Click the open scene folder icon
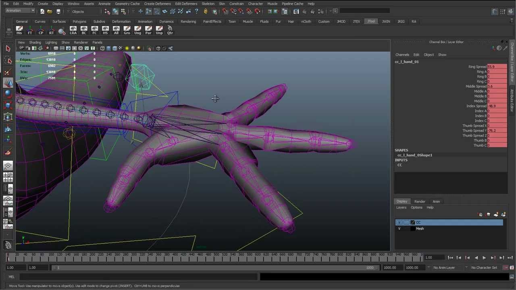 [50, 11]
